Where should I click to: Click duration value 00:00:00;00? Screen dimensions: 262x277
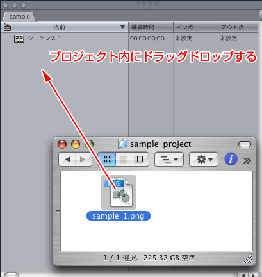(147, 38)
